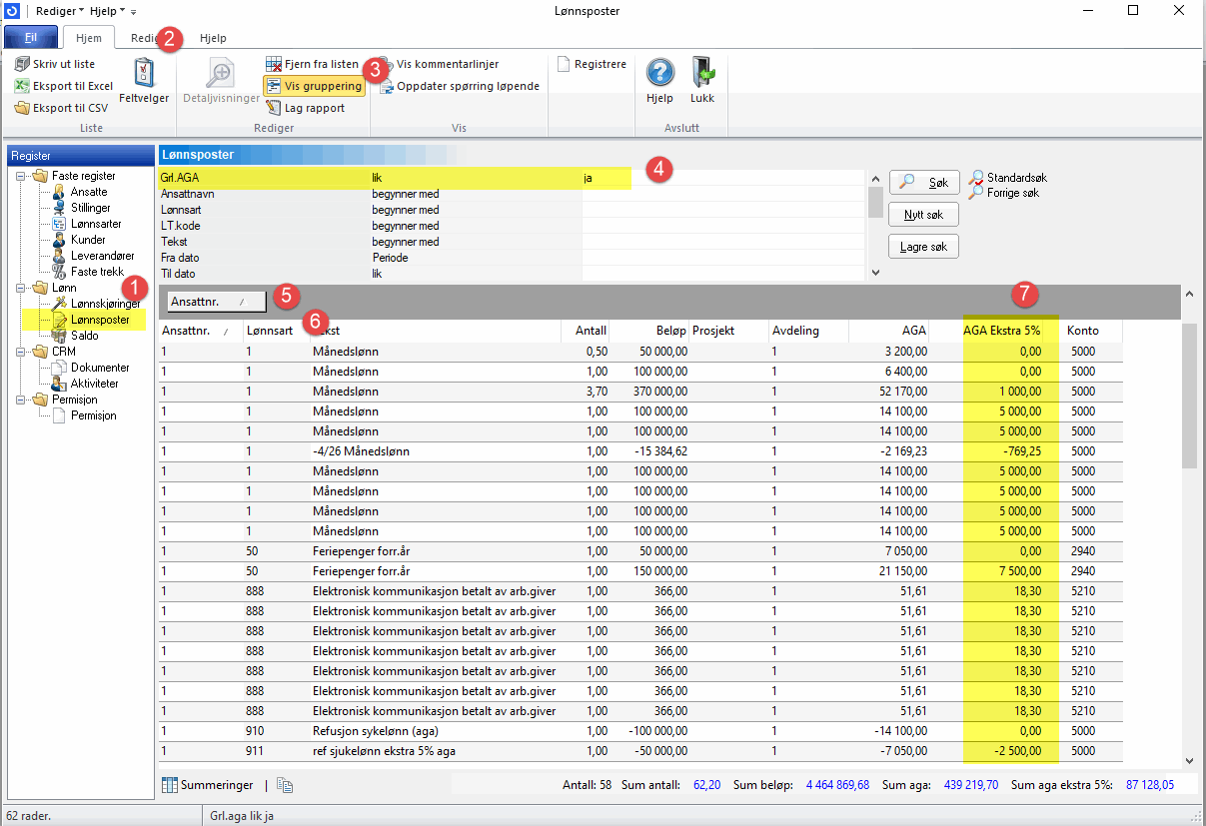Open Summeringer in the bottom bar
This screenshot has height=826, width=1206.
point(208,785)
